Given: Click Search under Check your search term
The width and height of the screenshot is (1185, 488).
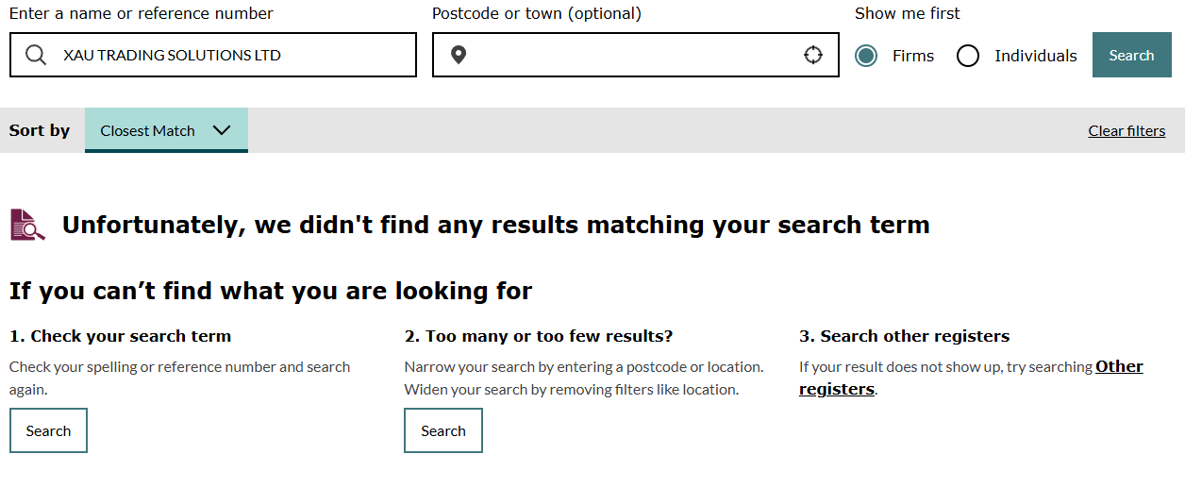Looking at the screenshot, I should coord(48,430).
